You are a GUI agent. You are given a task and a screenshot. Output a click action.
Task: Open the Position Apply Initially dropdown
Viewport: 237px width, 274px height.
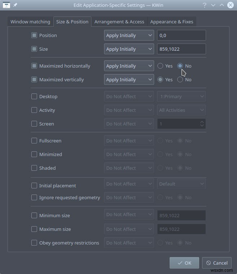coord(129,35)
